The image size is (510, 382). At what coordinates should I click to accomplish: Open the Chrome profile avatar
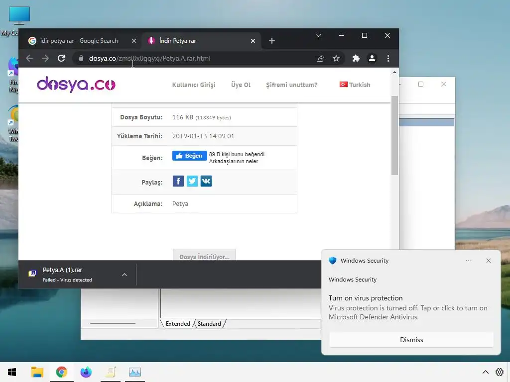click(372, 59)
